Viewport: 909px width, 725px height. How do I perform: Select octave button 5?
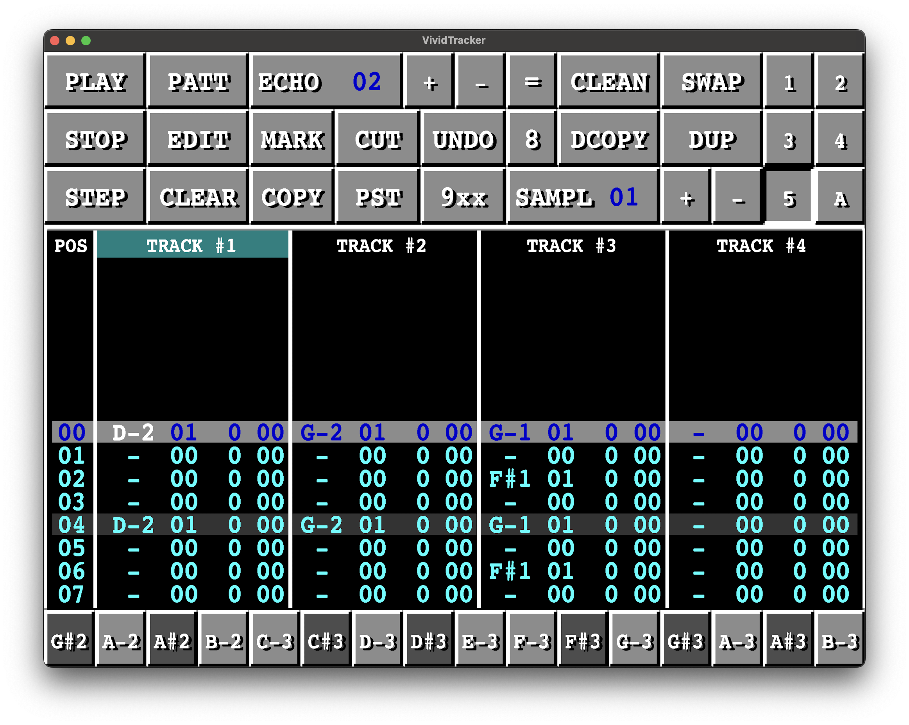[x=789, y=197]
